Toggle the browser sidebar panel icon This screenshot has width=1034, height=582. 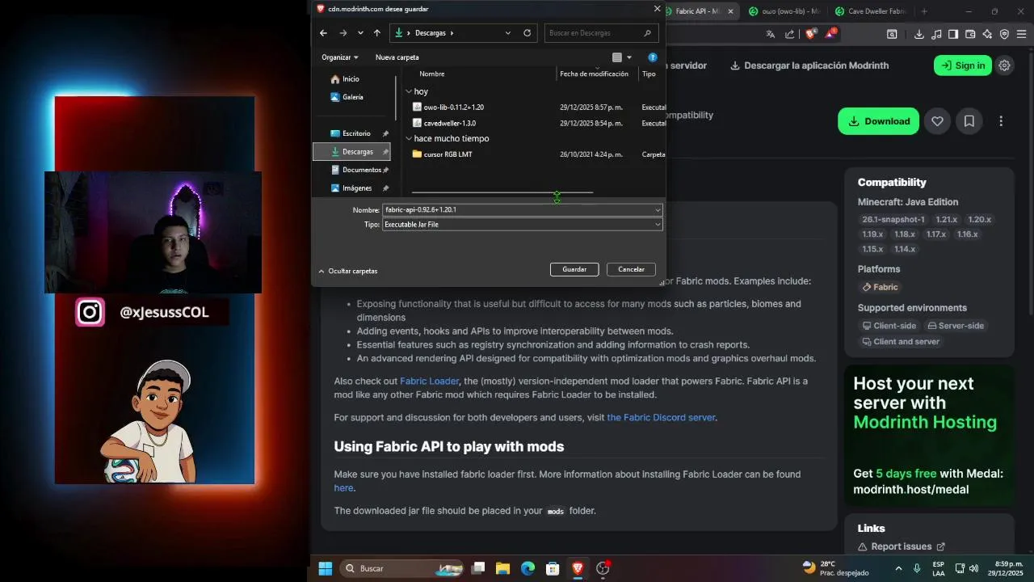(x=953, y=34)
